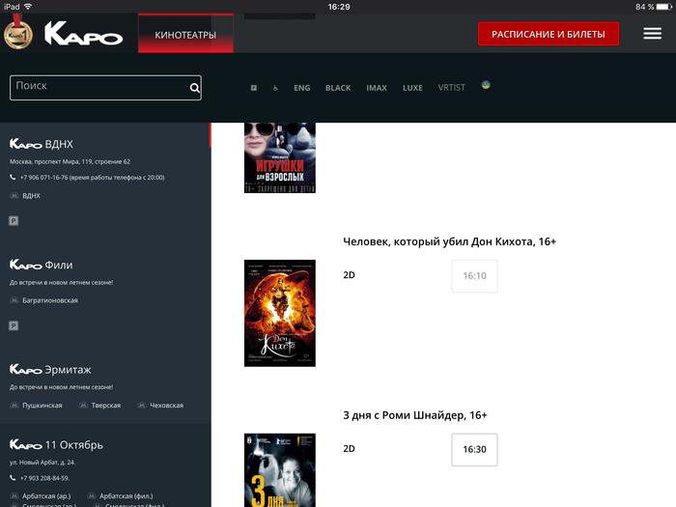Toggle the parking filter icon
The height and width of the screenshot is (507, 676).
pyautogui.click(x=254, y=88)
